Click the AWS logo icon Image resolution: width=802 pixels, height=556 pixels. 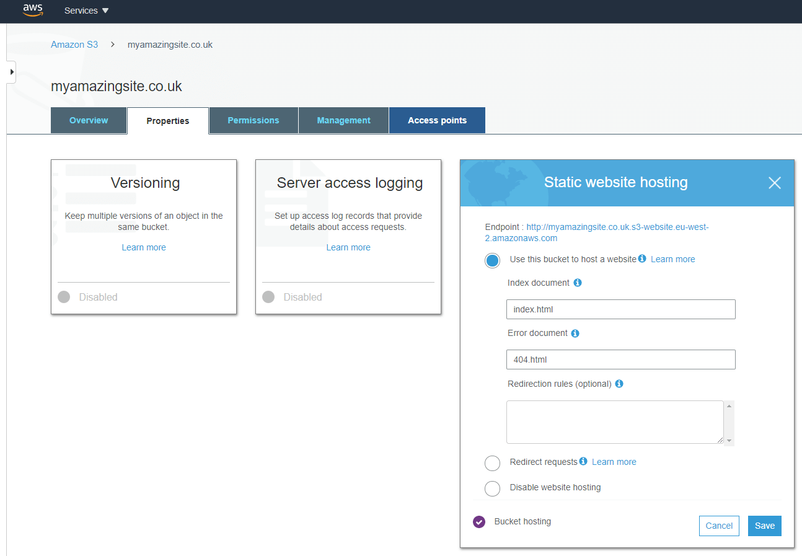click(33, 11)
